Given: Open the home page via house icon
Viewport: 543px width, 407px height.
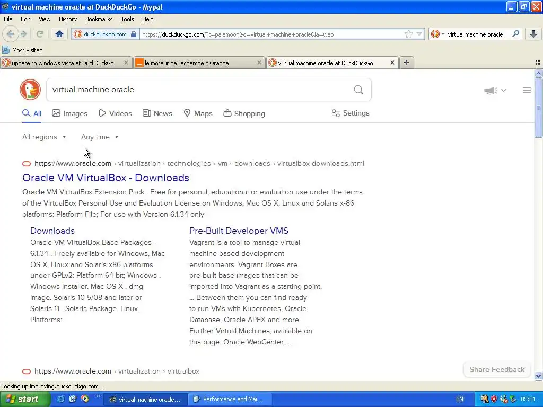Looking at the screenshot, I should click(59, 34).
